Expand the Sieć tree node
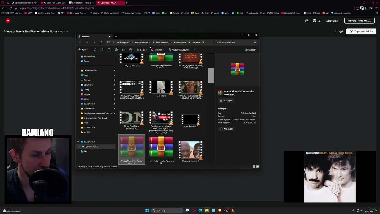 [78, 151]
